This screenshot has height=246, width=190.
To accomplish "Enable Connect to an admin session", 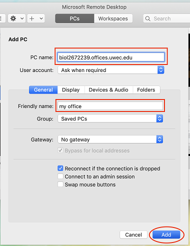I will tap(60, 176).
